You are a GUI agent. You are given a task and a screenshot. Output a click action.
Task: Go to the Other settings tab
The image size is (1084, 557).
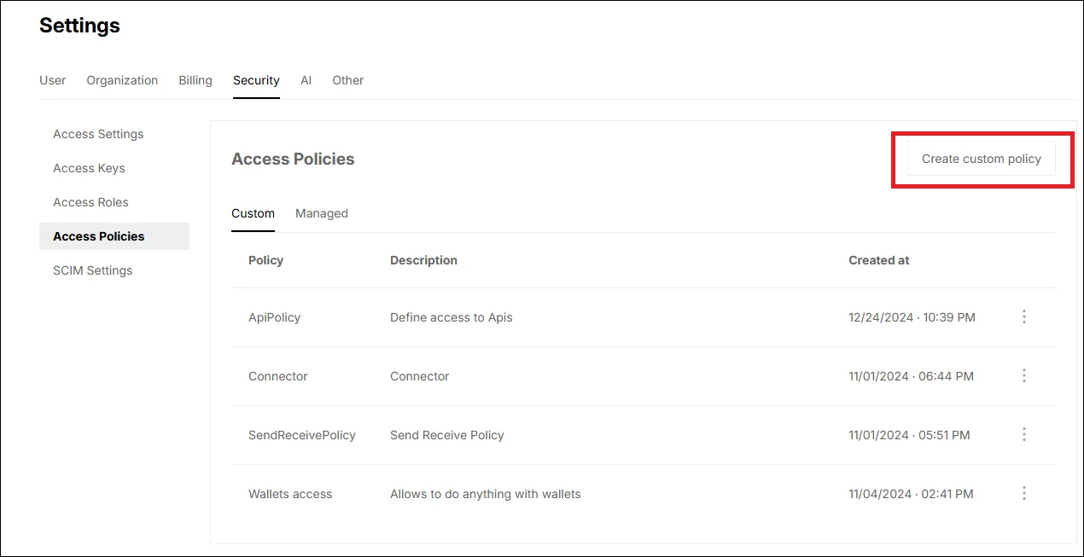pos(348,80)
